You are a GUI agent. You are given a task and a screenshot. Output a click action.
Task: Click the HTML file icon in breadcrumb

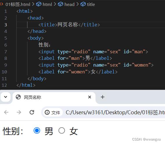1,4
